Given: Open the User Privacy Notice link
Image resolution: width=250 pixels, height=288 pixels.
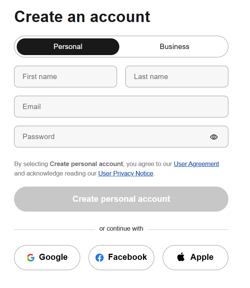Looking at the screenshot, I should pos(126,174).
